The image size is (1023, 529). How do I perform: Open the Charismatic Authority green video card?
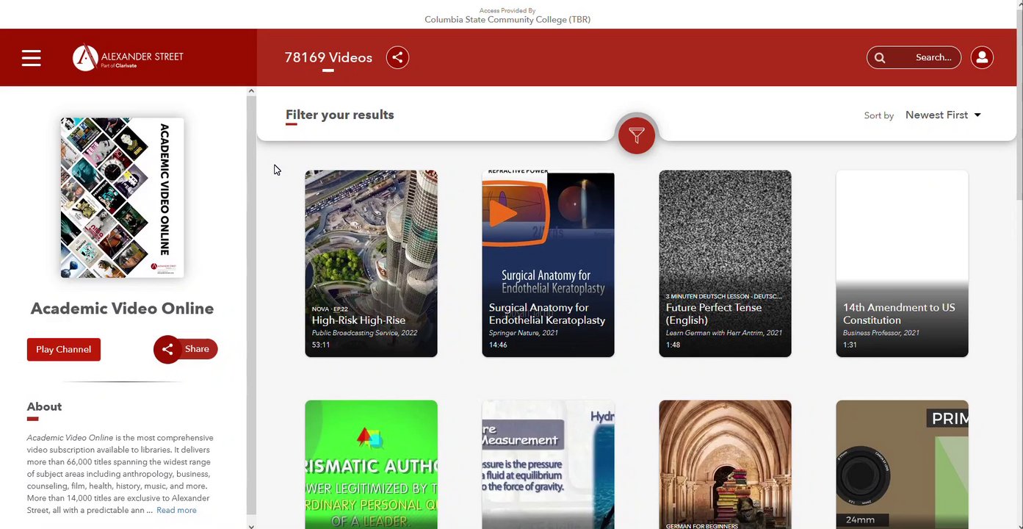pyautogui.click(x=371, y=464)
